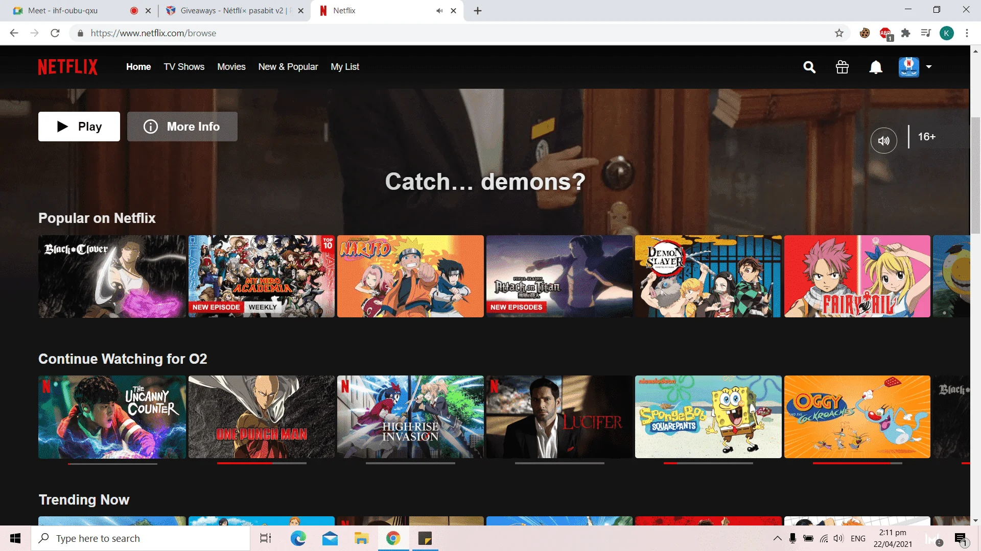Image resolution: width=981 pixels, height=551 pixels.
Task: Open the Mail app from taskbar
Action: pyautogui.click(x=330, y=538)
